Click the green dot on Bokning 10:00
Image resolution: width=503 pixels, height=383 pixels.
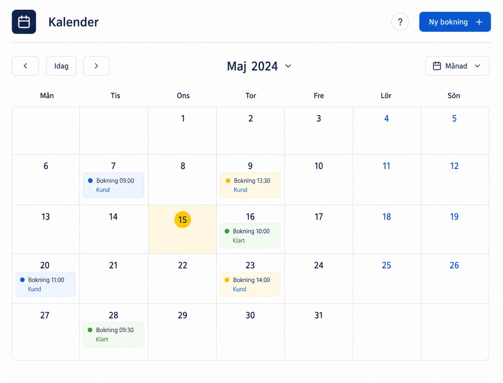(227, 231)
